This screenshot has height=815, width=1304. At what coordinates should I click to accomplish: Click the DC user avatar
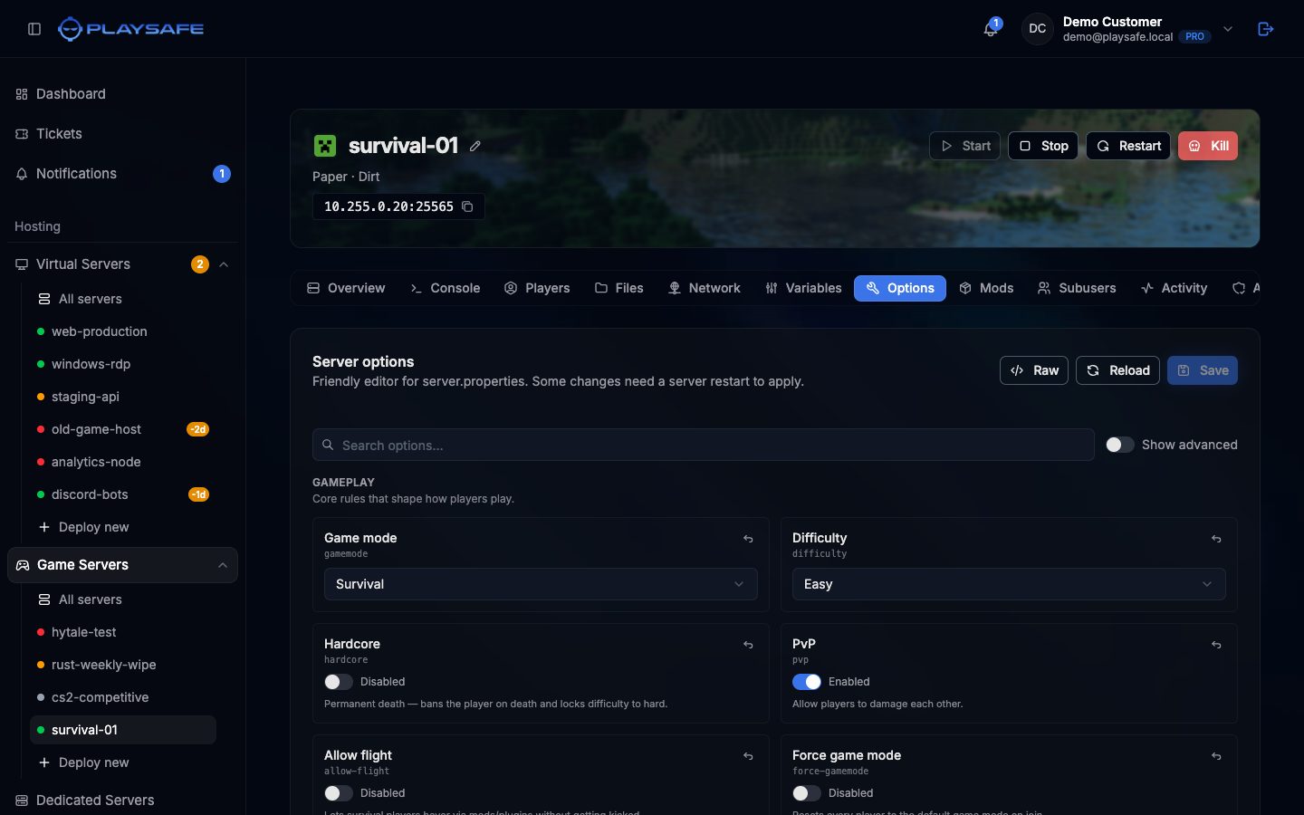click(x=1038, y=29)
